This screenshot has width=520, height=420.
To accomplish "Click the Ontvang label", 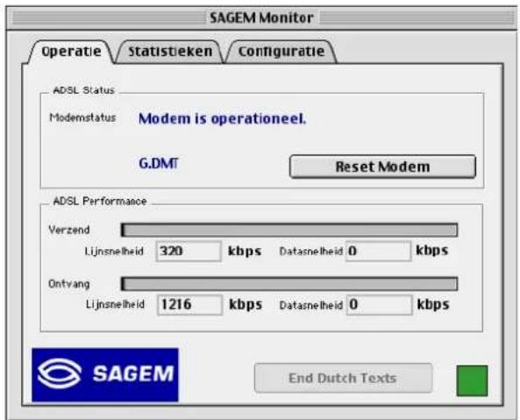I will pos(69,284).
